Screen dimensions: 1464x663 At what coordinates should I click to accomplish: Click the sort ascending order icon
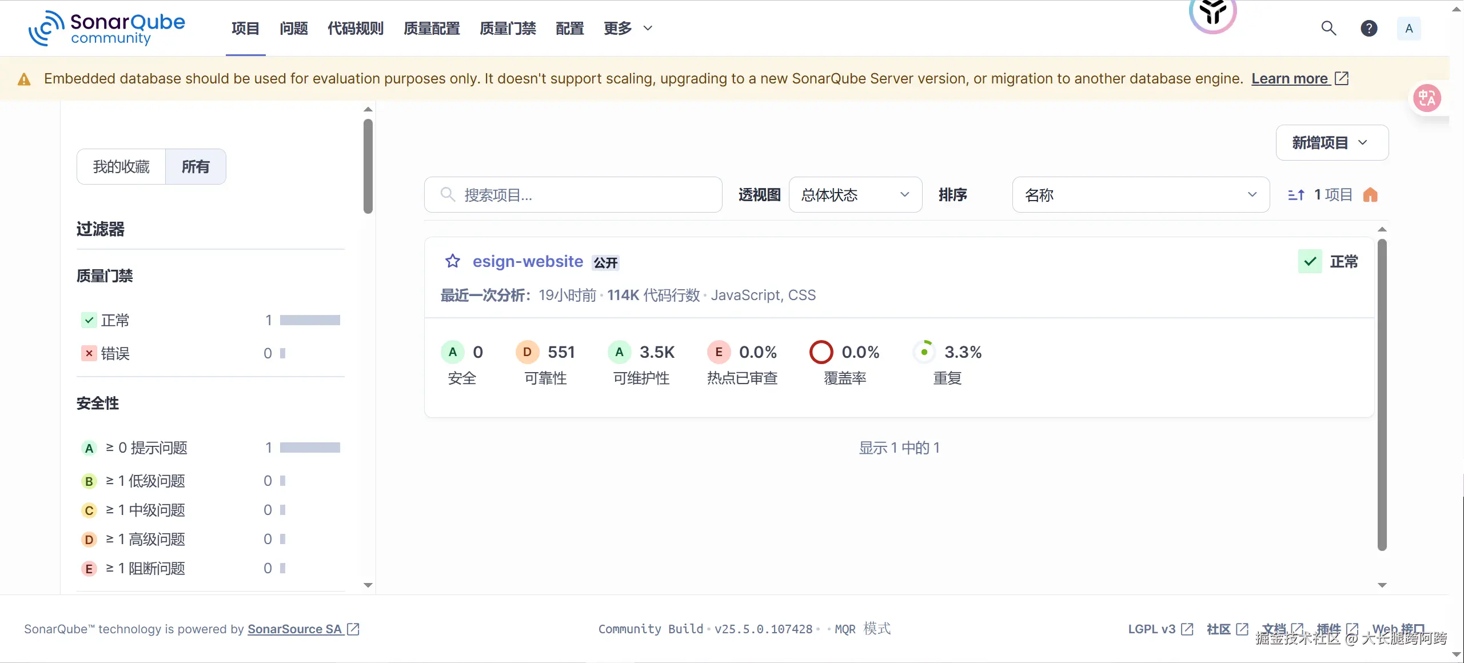tap(1295, 195)
